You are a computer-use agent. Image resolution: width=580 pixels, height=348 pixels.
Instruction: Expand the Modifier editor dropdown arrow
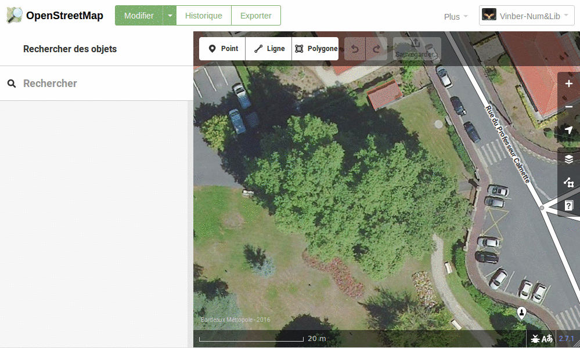(170, 16)
